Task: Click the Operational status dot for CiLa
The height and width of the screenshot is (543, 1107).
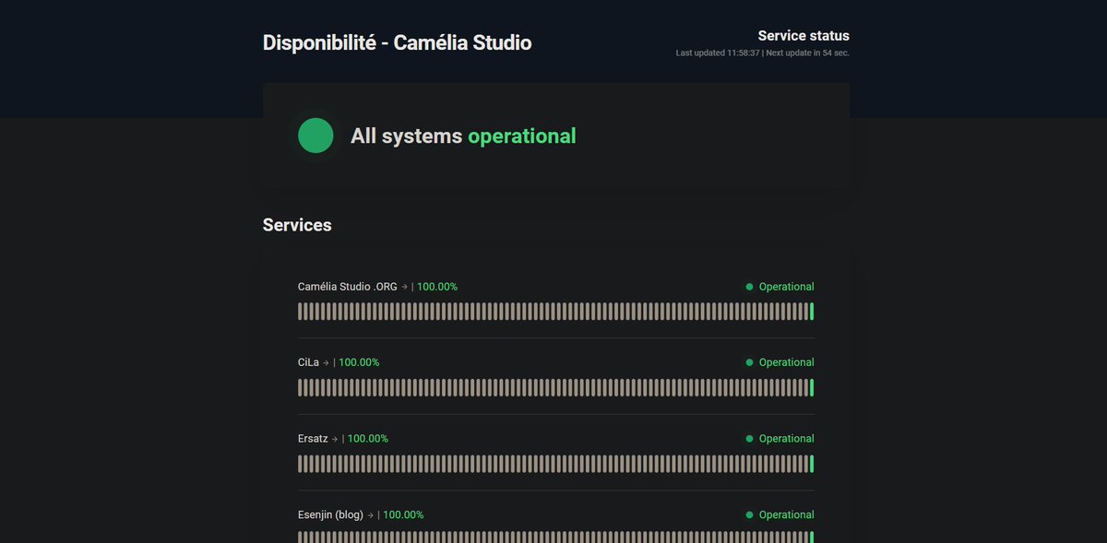Action: tap(749, 362)
